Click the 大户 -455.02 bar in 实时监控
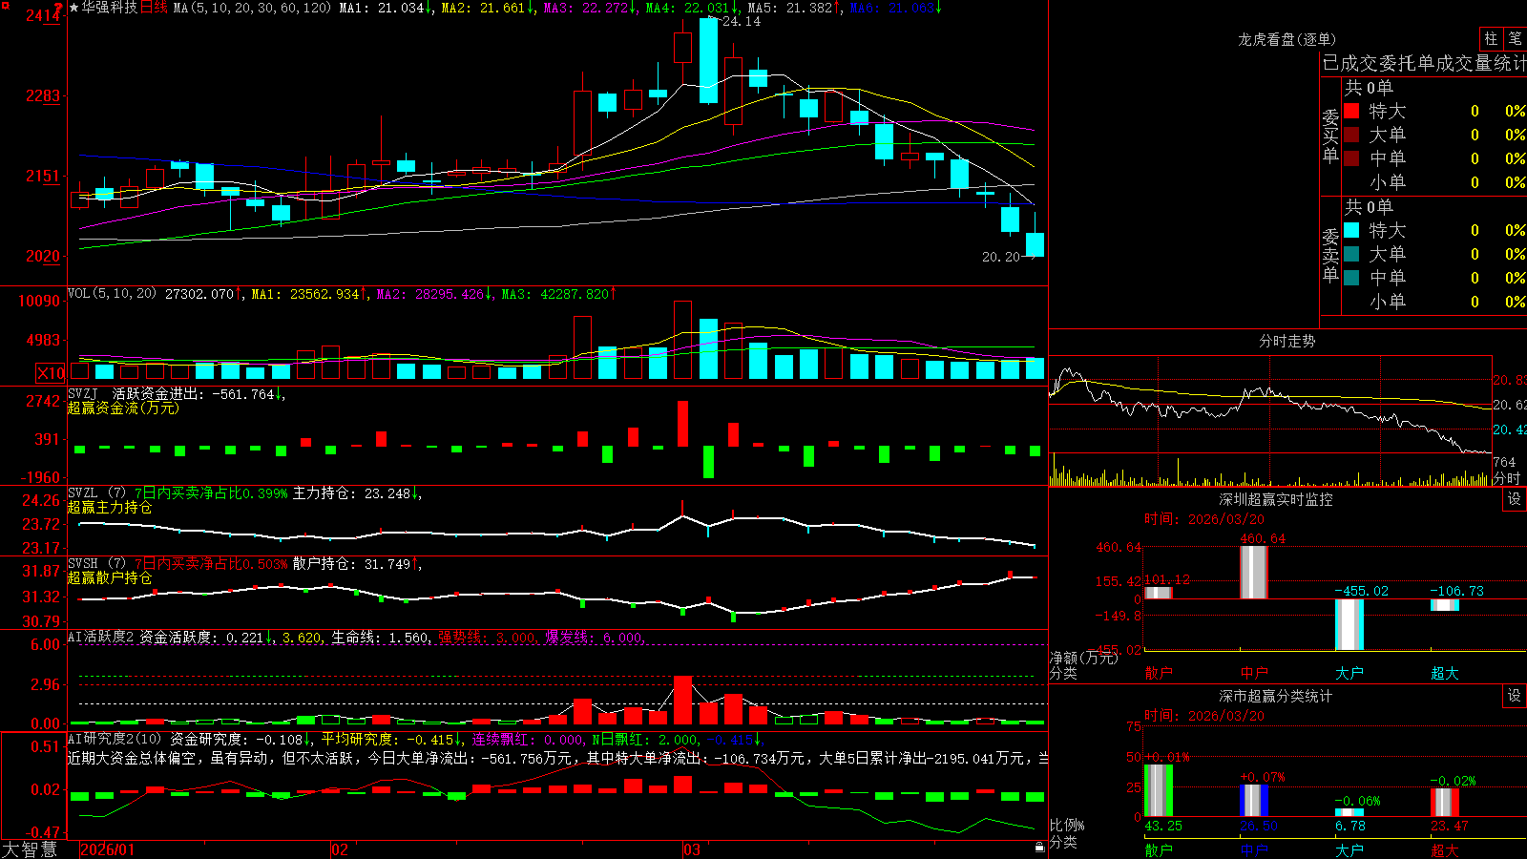1527x859 pixels. [x=1349, y=624]
